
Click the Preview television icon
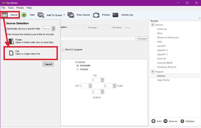click(x=96, y=15)
